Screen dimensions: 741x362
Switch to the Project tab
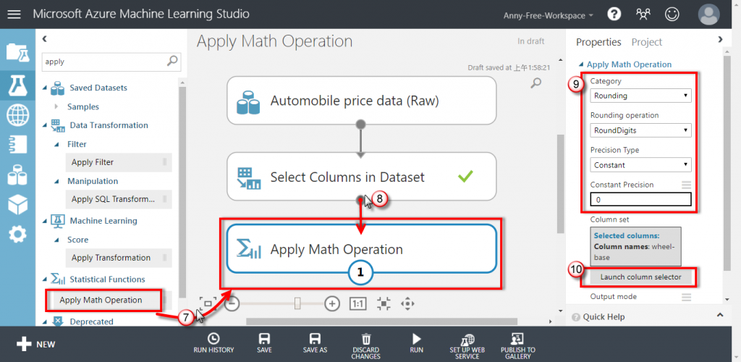click(647, 42)
